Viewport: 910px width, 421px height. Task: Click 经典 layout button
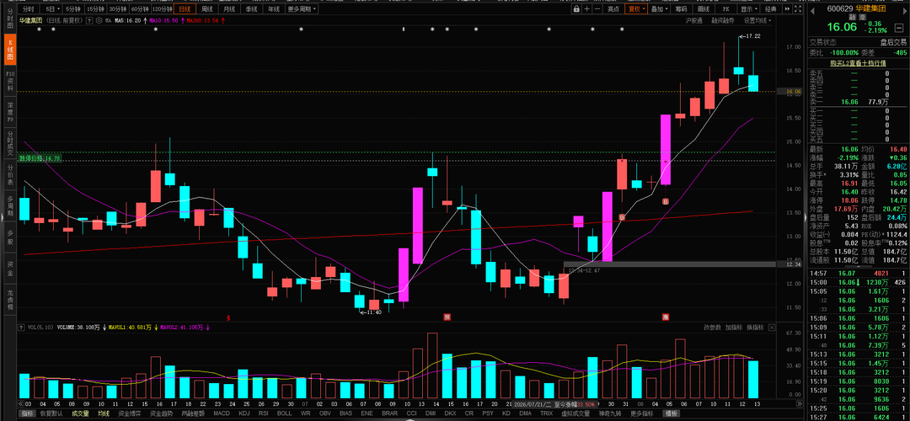(770, 9)
